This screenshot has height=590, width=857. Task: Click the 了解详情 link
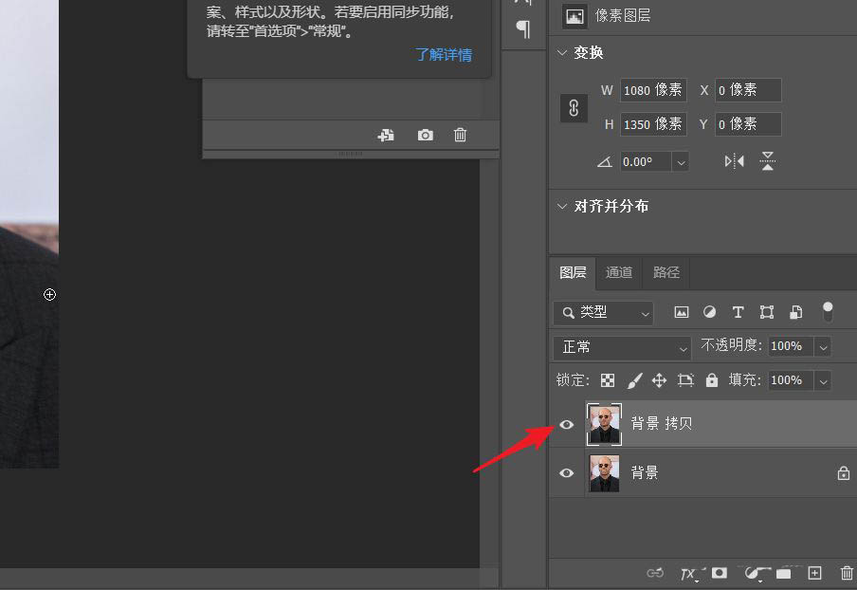click(444, 55)
